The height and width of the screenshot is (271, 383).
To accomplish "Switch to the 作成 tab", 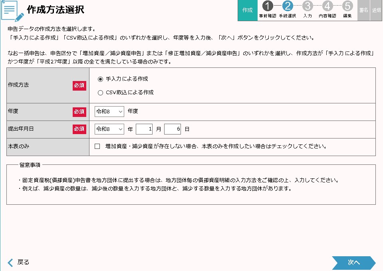I will click(x=248, y=10).
